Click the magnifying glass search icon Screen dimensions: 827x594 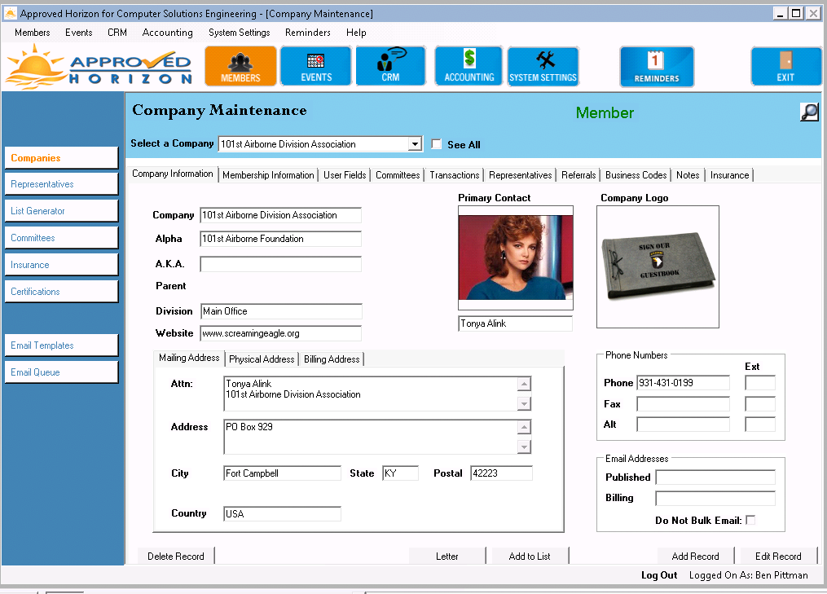point(809,112)
